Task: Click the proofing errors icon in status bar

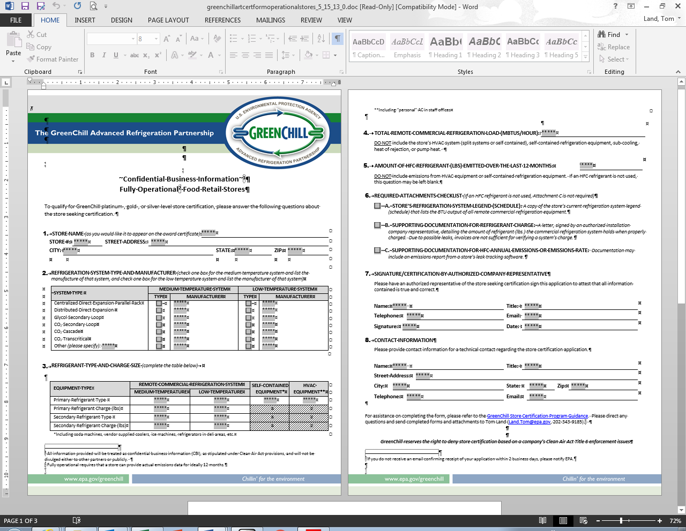Action: pos(77,520)
